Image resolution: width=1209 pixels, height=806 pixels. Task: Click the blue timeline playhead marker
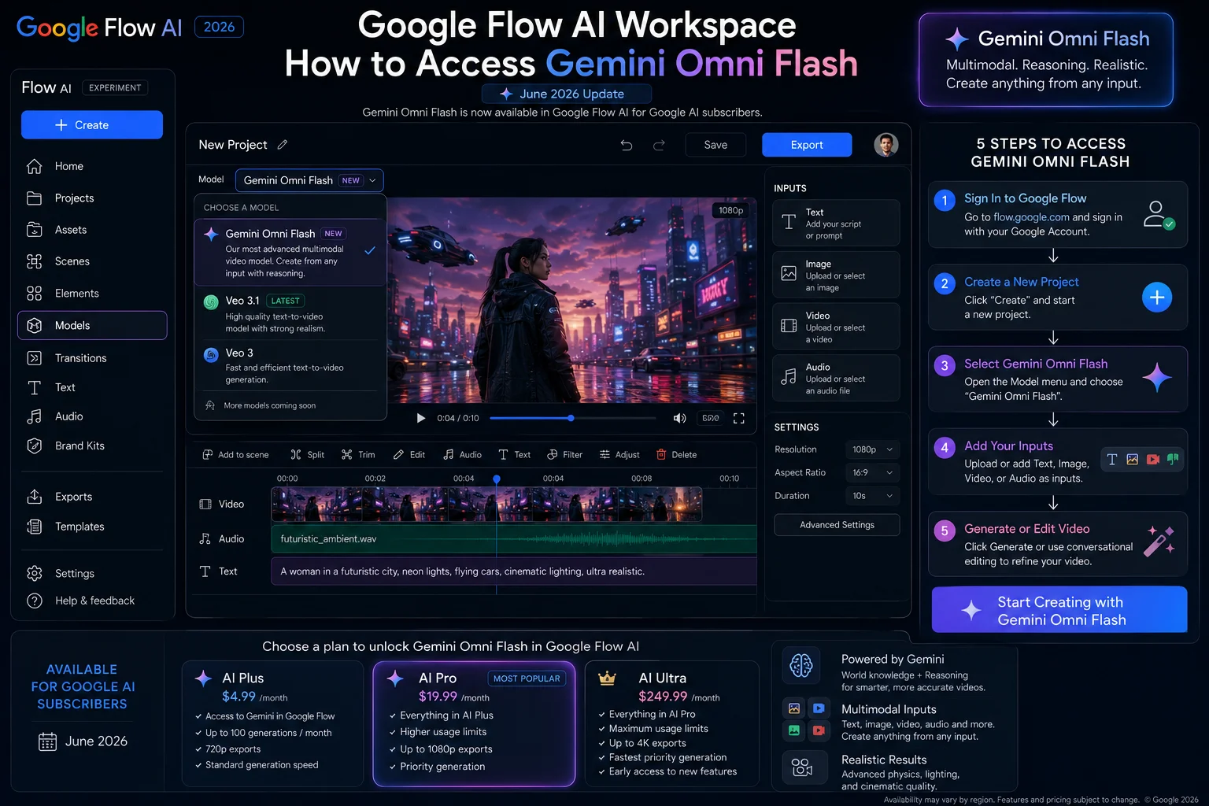[497, 479]
